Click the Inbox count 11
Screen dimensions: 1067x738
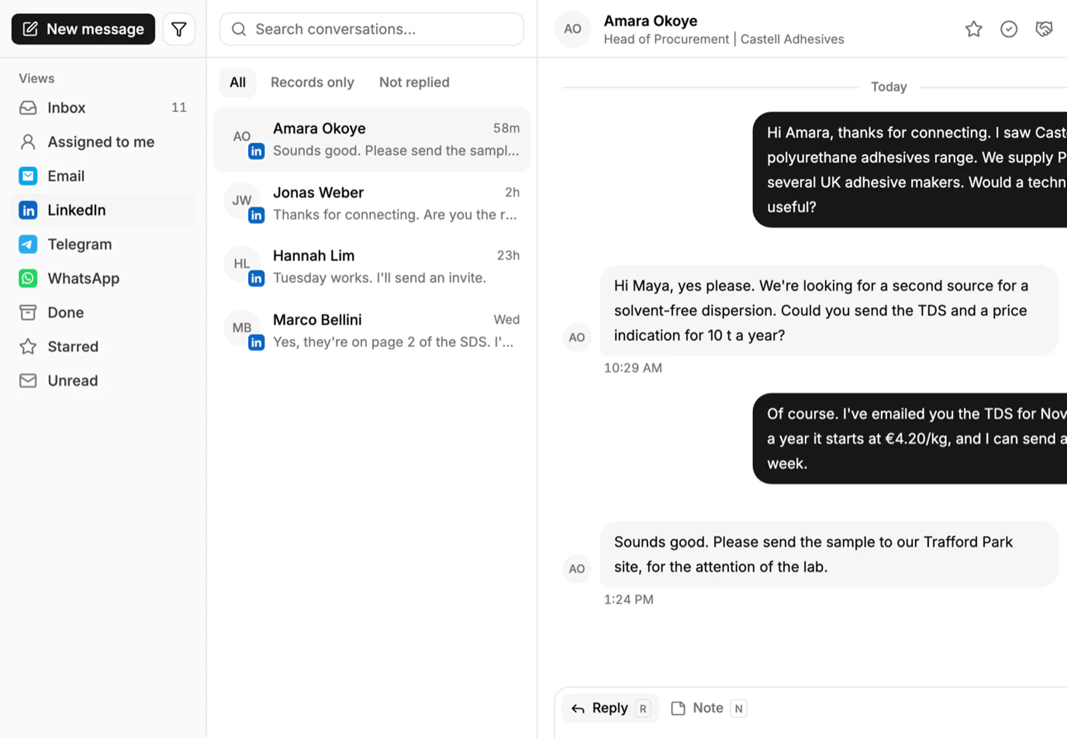click(179, 107)
